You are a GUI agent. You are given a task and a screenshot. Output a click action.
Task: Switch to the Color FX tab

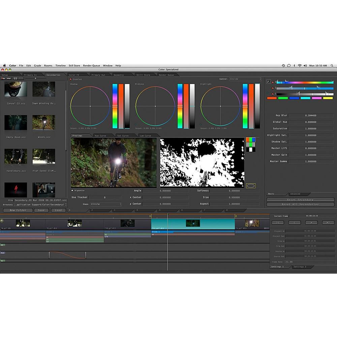pyautogui.click(x=74, y=75)
